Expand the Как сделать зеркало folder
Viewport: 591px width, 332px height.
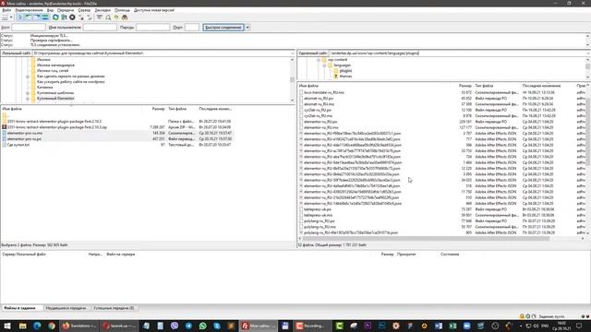pos(28,77)
